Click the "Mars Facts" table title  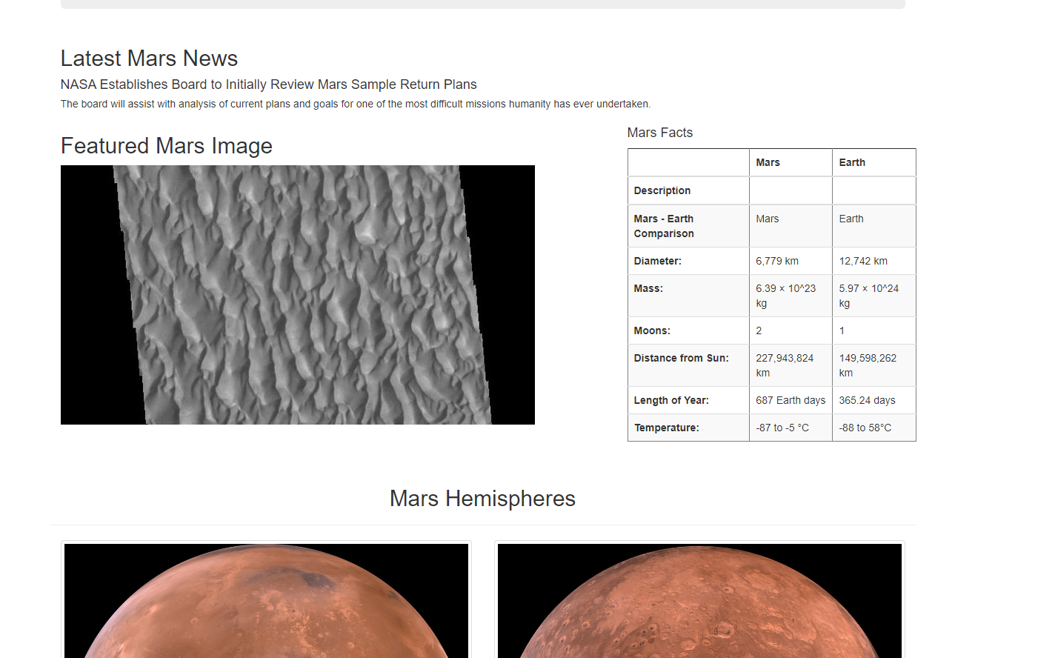coord(660,133)
